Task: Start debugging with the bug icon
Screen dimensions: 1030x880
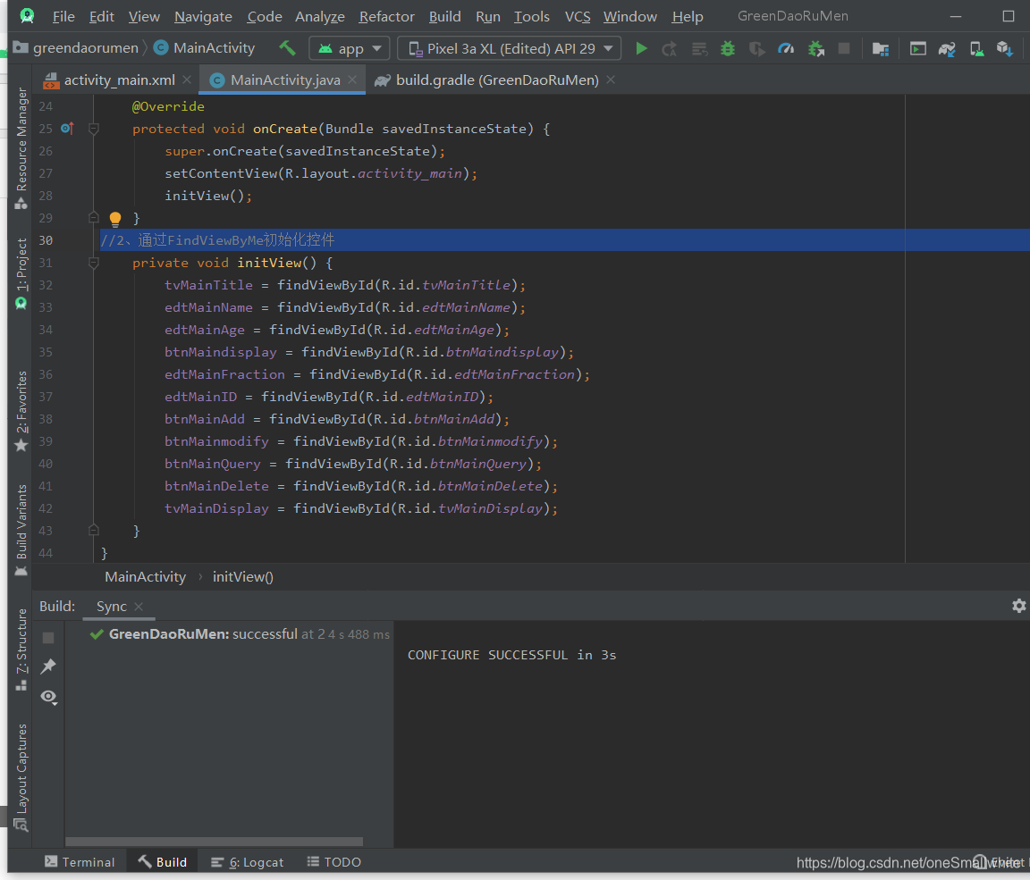Action: pos(728,48)
